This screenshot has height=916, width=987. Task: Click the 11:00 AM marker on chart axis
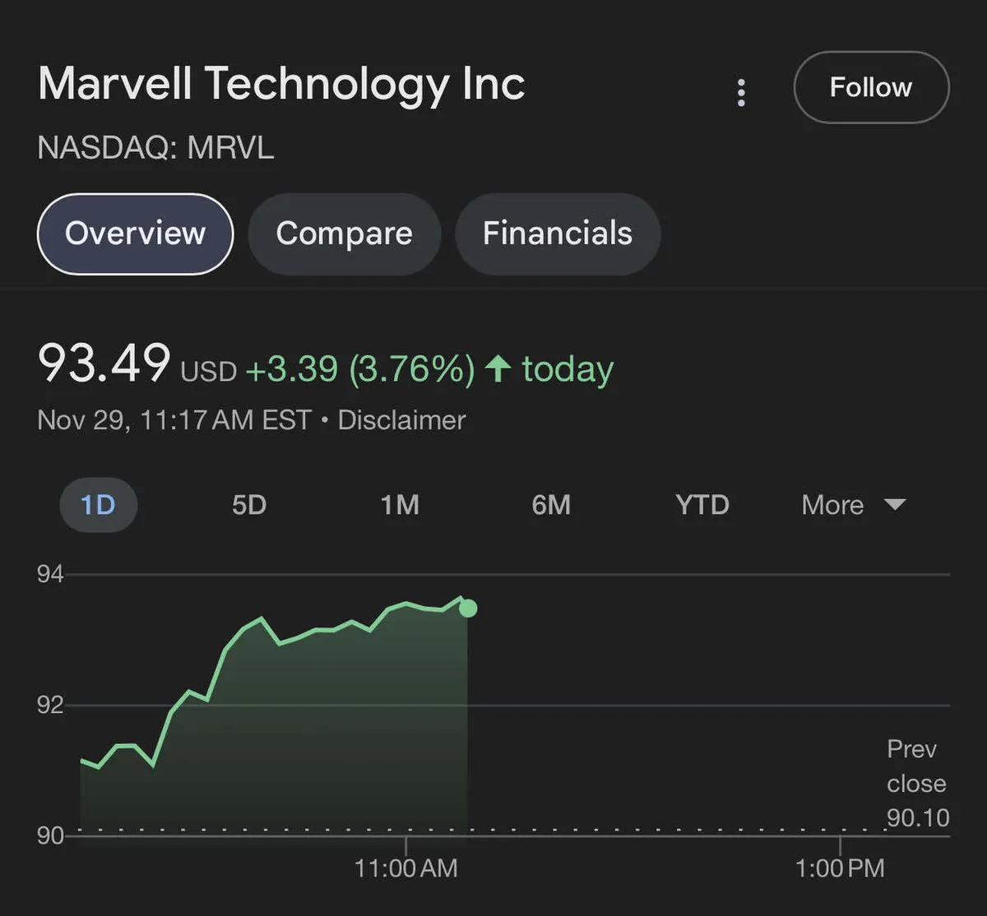405,867
